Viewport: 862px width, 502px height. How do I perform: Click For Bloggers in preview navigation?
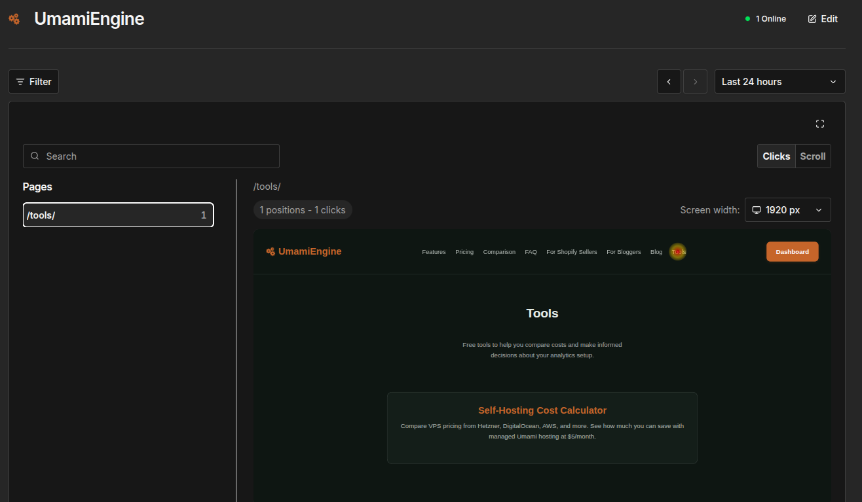click(624, 252)
